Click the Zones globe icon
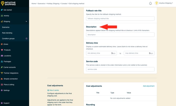176x106 pixels. click(x=2, y=44)
